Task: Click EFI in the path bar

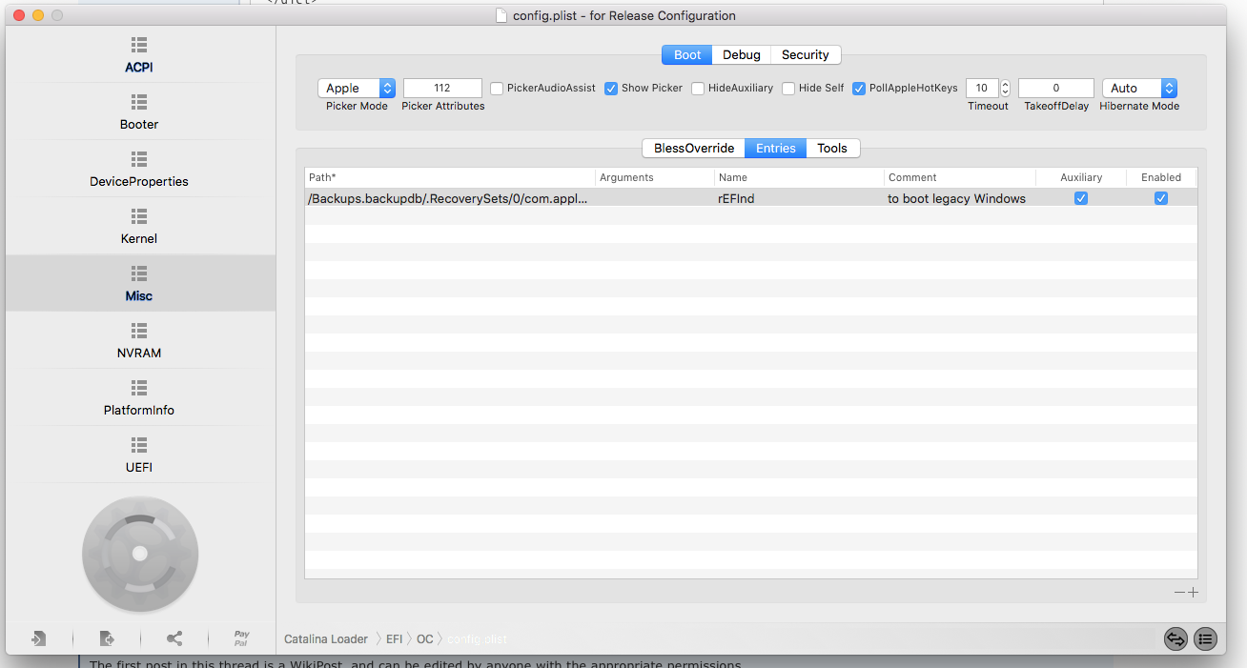Action: click(x=394, y=639)
